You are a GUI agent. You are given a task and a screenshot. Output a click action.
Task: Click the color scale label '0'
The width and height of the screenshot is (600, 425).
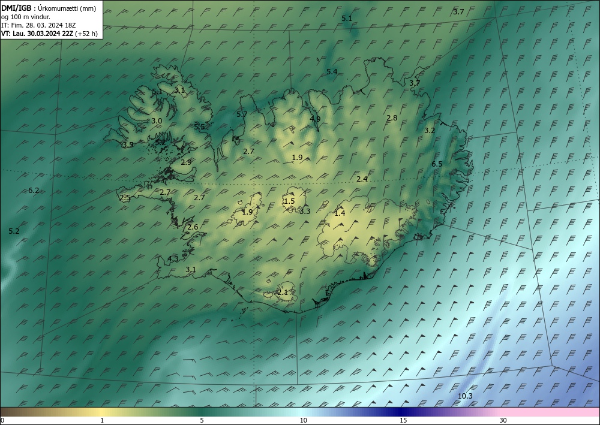(2, 420)
